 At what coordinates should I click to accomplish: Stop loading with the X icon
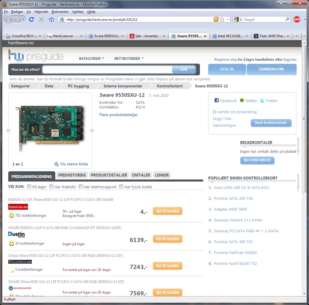tap(41, 19)
